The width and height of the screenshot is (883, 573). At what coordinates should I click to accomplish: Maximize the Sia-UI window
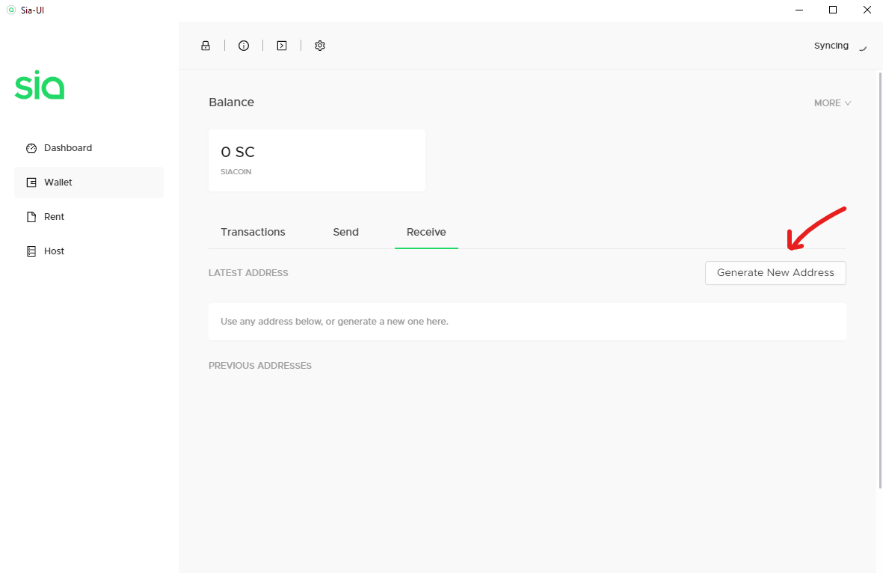833,10
